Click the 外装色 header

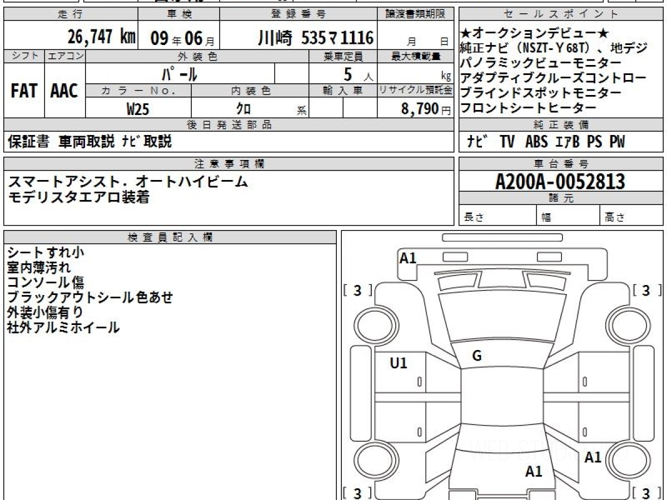tap(197, 56)
